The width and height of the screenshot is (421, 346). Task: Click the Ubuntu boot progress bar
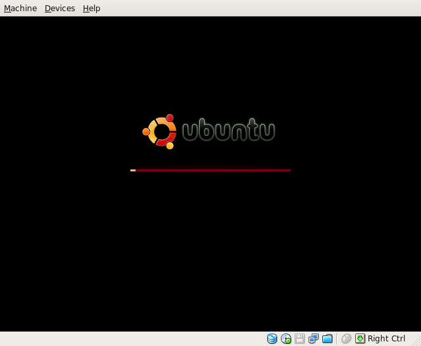click(x=210, y=170)
